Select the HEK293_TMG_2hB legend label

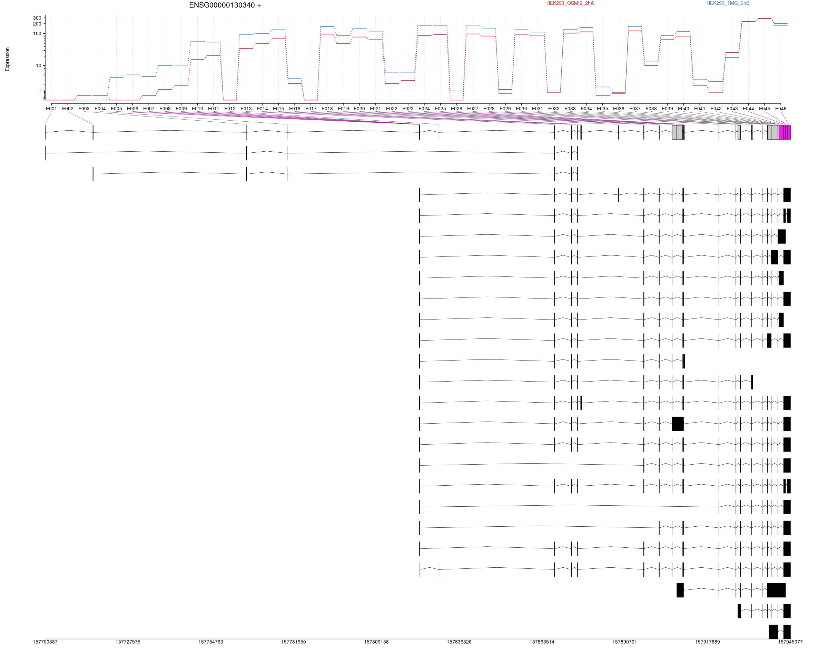[728, 3]
